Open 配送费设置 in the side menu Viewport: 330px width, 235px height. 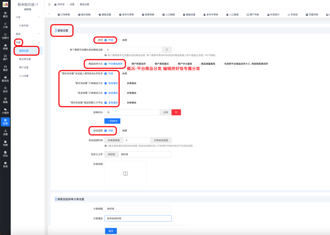25,59
